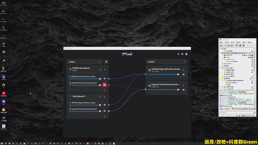Click brown connection node of muted HyperX route

(109, 85)
